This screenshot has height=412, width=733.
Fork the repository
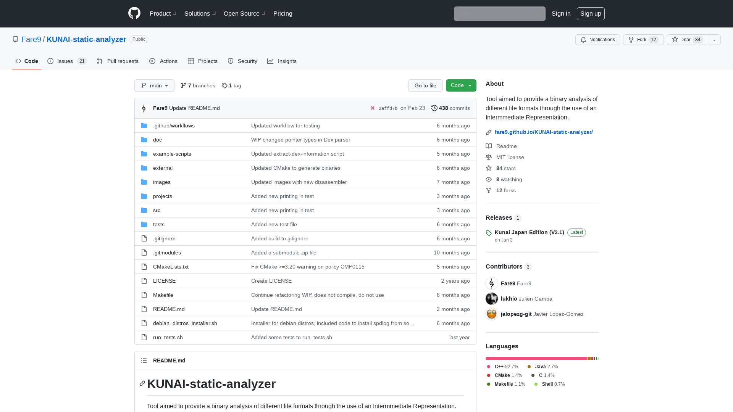[x=643, y=40]
